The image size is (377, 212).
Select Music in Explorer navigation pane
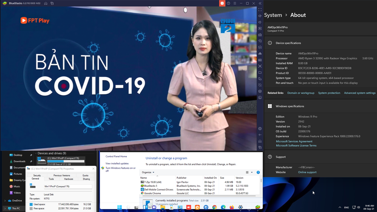[x=17, y=186]
